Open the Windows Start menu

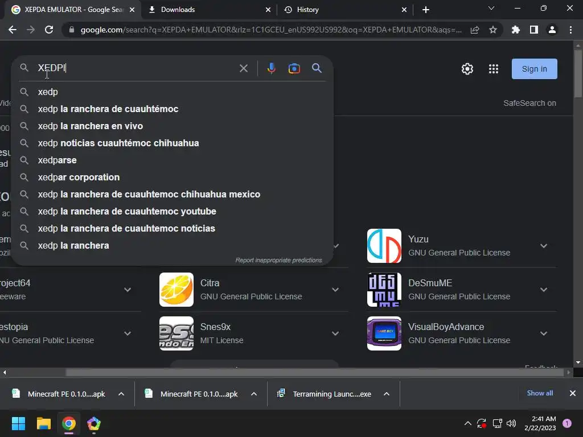point(18,423)
